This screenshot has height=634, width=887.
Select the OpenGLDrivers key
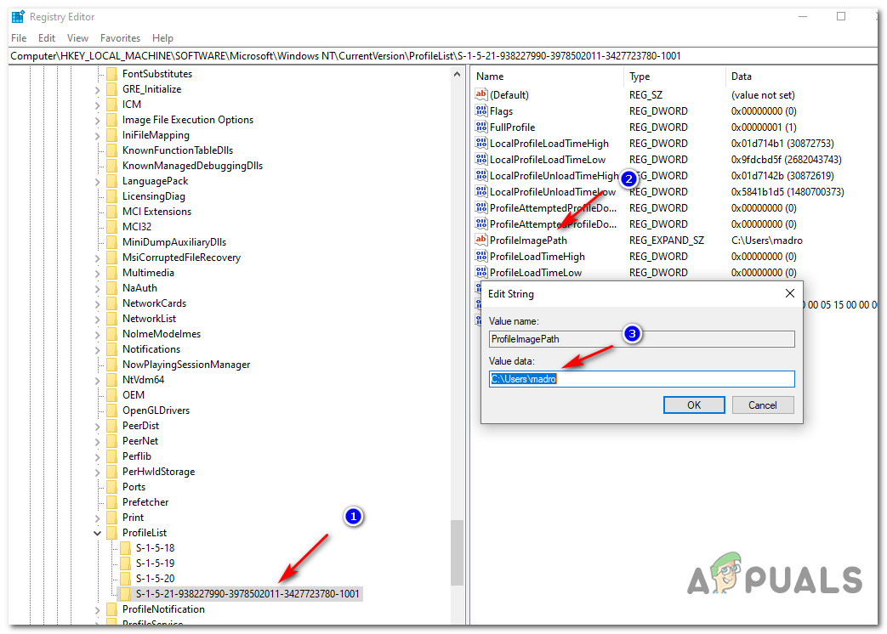click(x=156, y=410)
